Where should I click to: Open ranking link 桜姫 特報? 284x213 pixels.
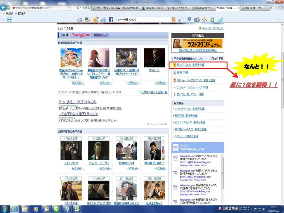183,73
